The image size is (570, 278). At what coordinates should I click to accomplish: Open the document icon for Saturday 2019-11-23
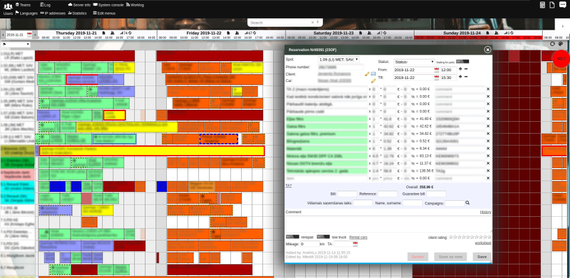[x=360, y=33]
